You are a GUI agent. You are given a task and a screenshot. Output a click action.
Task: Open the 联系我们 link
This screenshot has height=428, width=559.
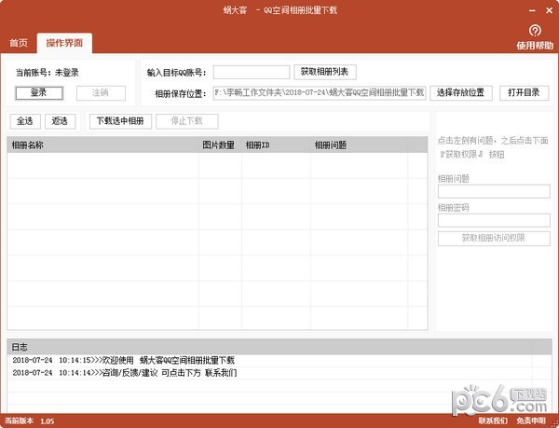pyautogui.click(x=493, y=421)
